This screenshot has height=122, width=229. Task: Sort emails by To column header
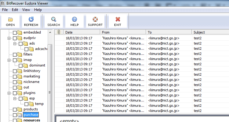pos(169,32)
